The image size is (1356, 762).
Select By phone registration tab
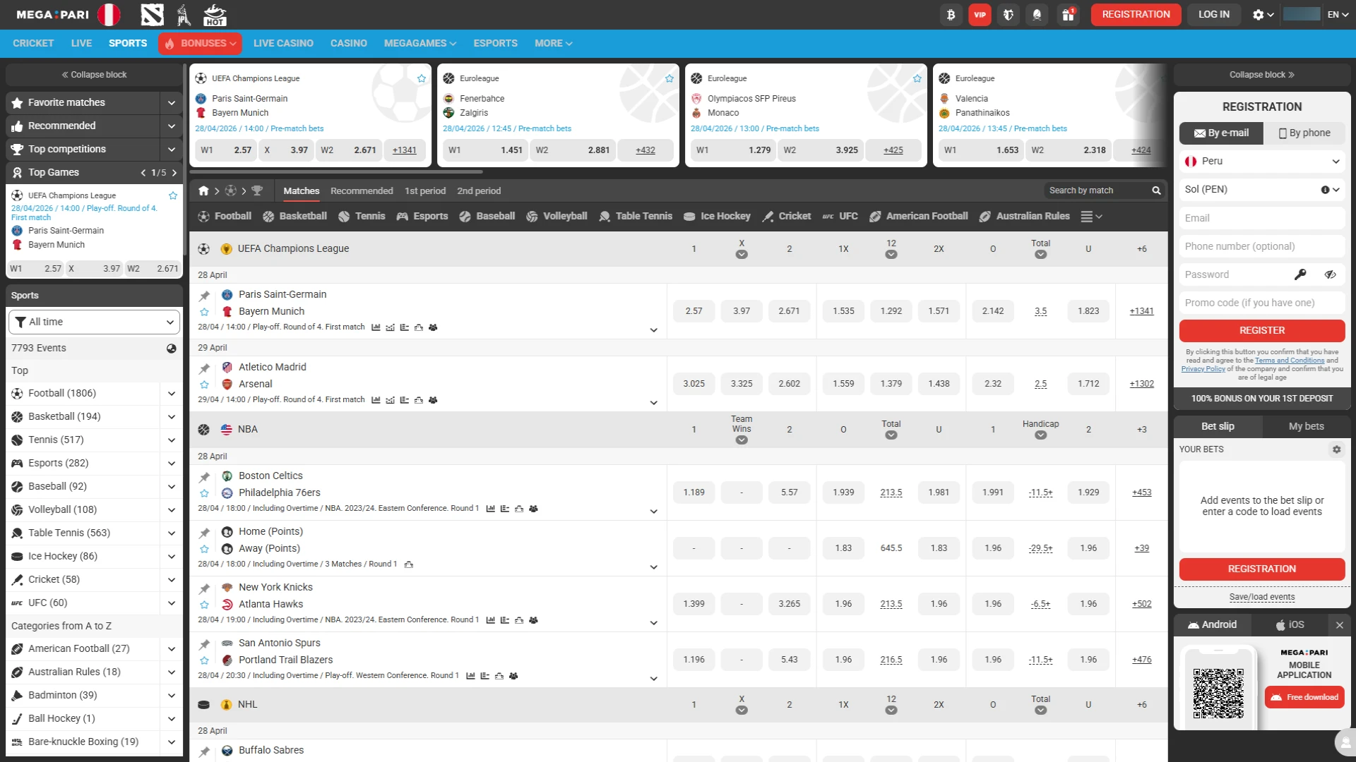pos(1304,133)
